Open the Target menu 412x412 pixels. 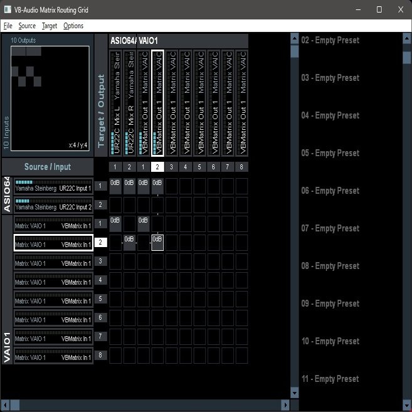pyautogui.click(x=50, y=26)
